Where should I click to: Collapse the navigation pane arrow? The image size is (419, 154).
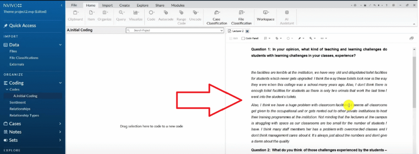pyautogui.click(x=62, y=5)
